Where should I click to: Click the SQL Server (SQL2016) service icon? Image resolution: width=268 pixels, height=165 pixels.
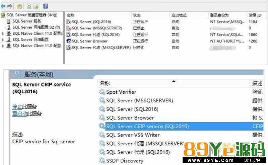tap(69, 22)
